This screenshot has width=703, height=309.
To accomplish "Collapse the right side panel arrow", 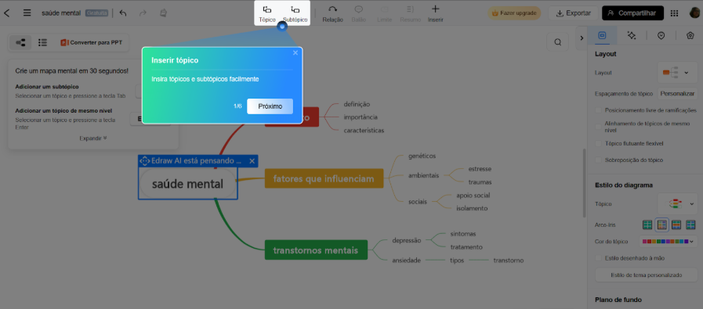I will pyautogui.click(x=582, y=38).
